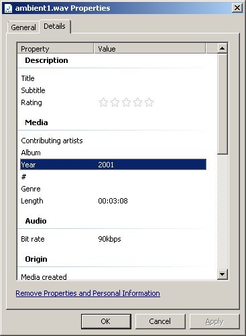
Task: Open Remove Properties and Personal Information link
Action: [88, 293]
